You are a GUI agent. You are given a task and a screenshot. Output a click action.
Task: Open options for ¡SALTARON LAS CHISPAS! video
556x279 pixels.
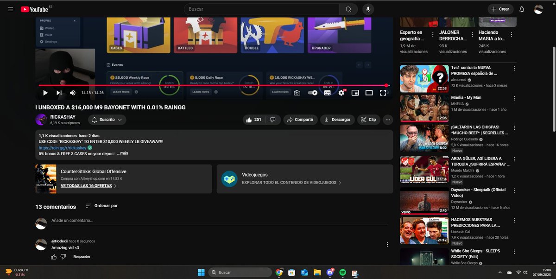pos(514,127)
